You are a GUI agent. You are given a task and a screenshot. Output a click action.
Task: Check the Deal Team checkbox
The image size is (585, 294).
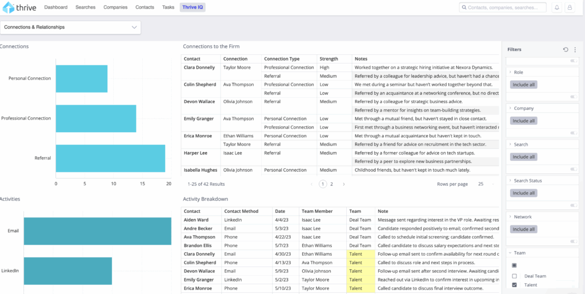pyautogui.click(x=514, y=276)
